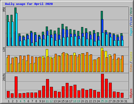
Task: Click weekend day 5 label
Action: (24, 101)
